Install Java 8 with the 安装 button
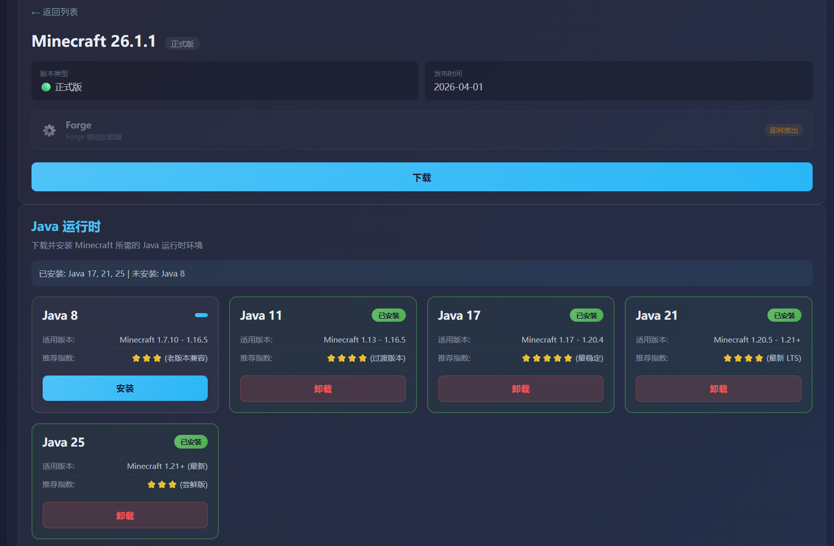The image size is (834, 546). click(125, 388)
